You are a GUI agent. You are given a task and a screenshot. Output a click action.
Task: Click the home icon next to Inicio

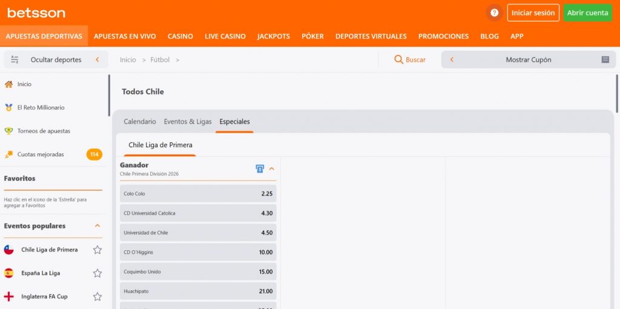point(8,84)
